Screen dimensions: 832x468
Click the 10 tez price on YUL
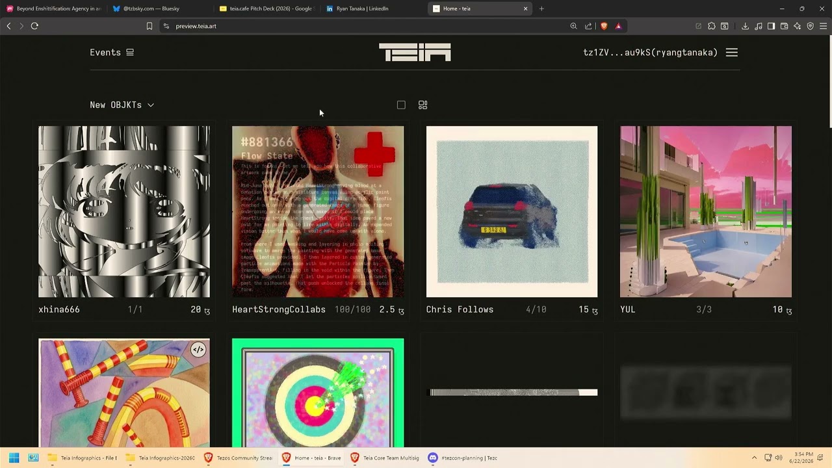point(782,310)
